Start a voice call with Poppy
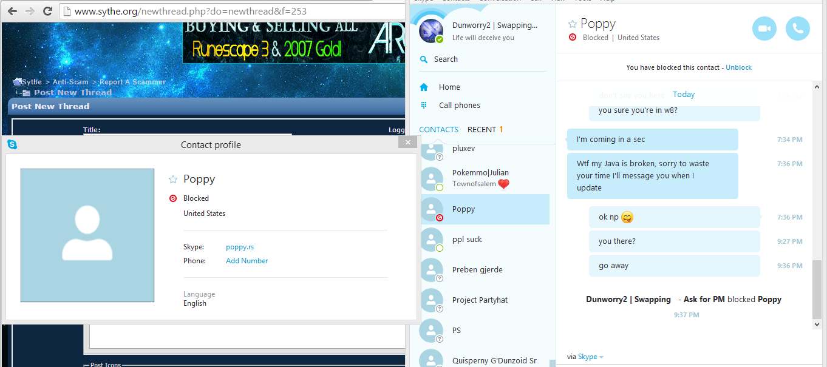 click(798, 29)
